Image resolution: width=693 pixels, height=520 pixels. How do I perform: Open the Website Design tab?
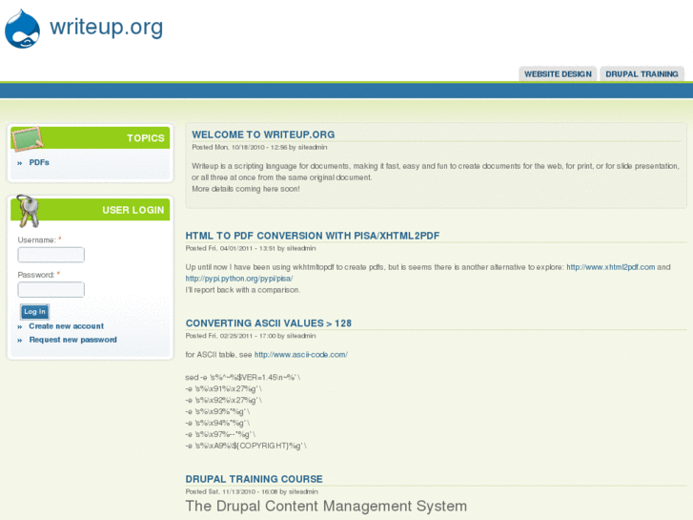point(558,73)
